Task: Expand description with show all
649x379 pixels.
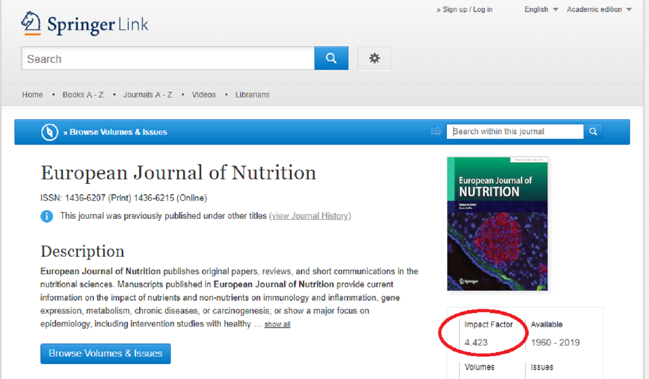Action: coord(277,325)
